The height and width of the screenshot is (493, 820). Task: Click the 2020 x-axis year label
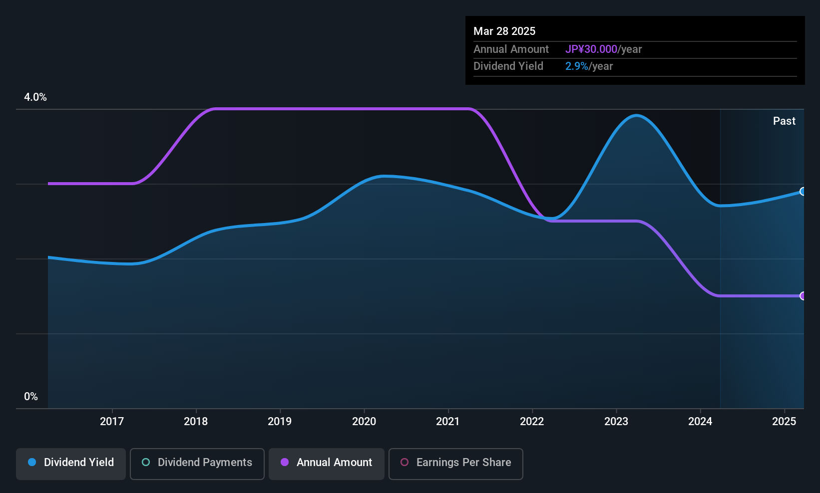point(364,422)
